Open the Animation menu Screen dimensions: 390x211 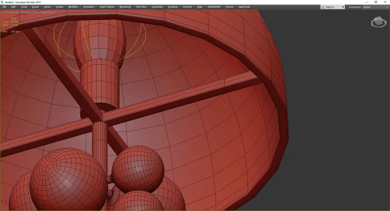click(89, 7)
